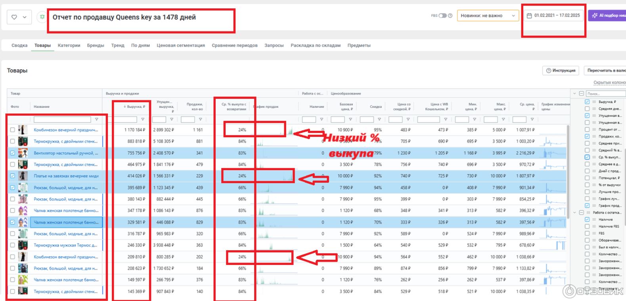Open the Предметы tab

359,46
